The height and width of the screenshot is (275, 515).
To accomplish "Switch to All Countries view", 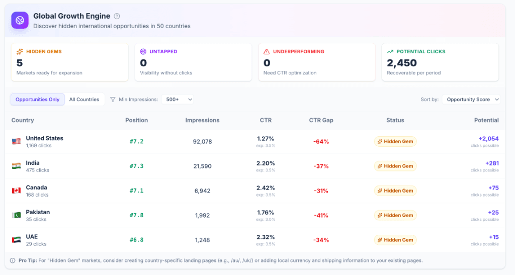I will click(x=84, y=100).
